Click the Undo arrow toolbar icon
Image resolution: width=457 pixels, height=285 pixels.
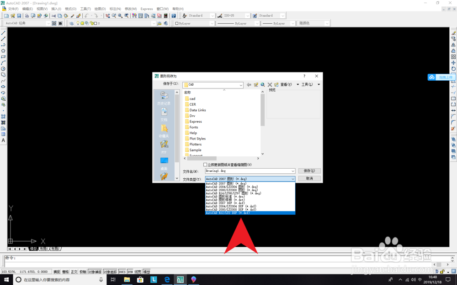pyautogui.click(x=86, y=16)
